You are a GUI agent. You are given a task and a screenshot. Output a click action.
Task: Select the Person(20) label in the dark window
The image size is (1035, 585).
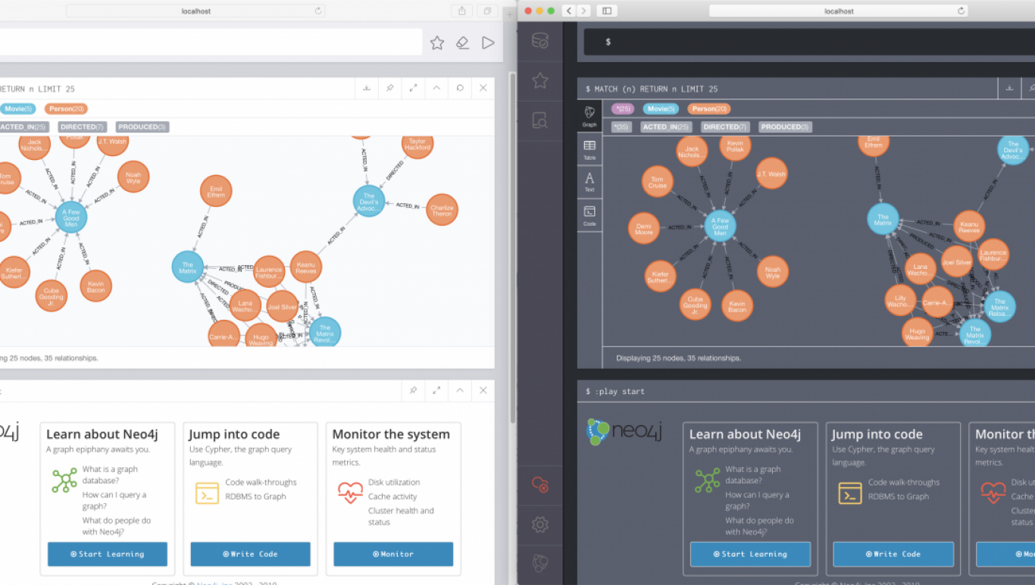tap(709, 109)
